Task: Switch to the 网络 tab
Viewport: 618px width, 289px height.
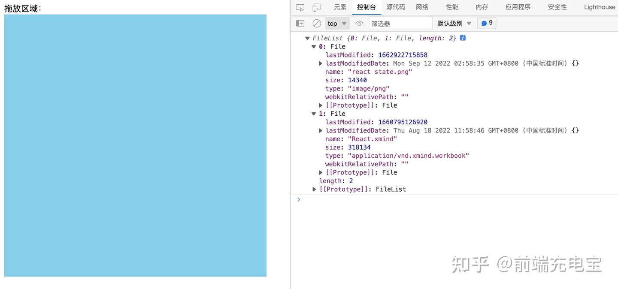Action: click(422, 7)
